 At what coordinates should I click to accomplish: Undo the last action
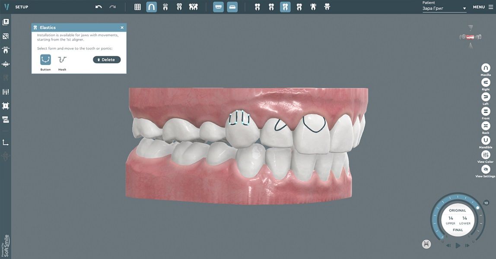pos(99,6)
